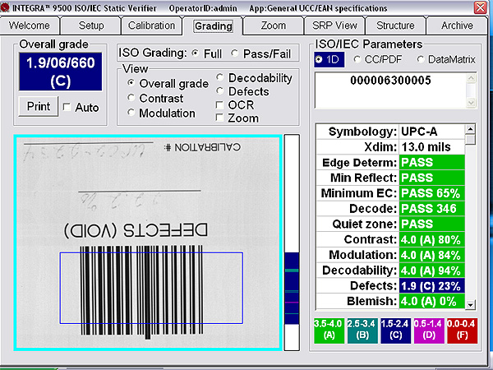Open the Archive tab

tap(456, 25)
